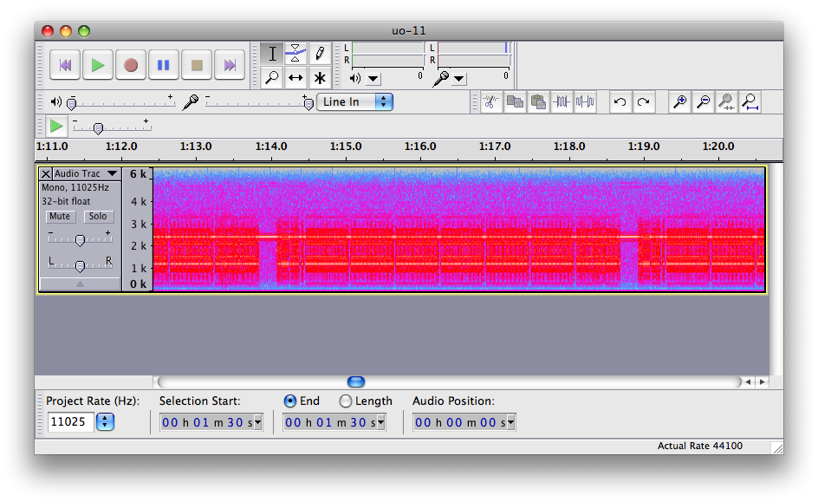Open the Selection Start format dropdown arrow
The height and width of the screenshot is (502, 818).
point(258,422)
